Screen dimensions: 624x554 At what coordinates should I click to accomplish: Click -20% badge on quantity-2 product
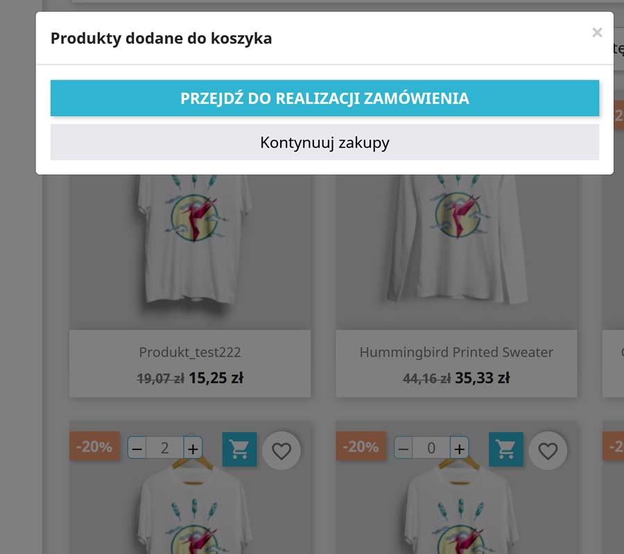pyautogui.click(x=94, y=446)
